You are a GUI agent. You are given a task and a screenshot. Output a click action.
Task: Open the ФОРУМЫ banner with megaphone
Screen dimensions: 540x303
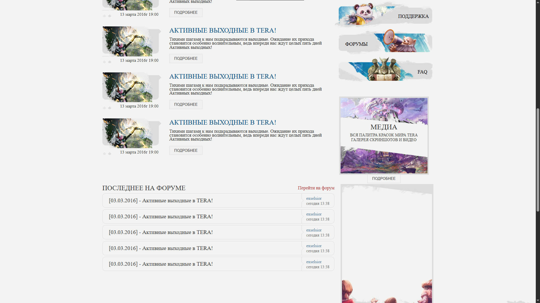(385, 42)
